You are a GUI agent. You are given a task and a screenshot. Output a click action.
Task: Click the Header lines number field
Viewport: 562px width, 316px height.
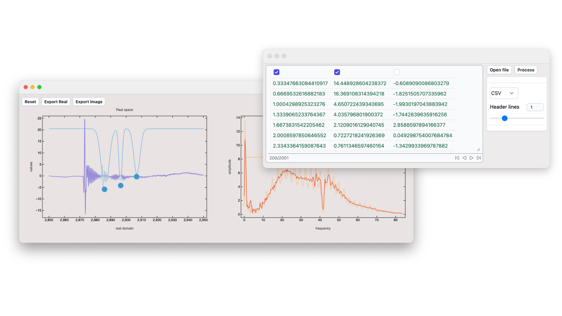click(x=535, y=107)
